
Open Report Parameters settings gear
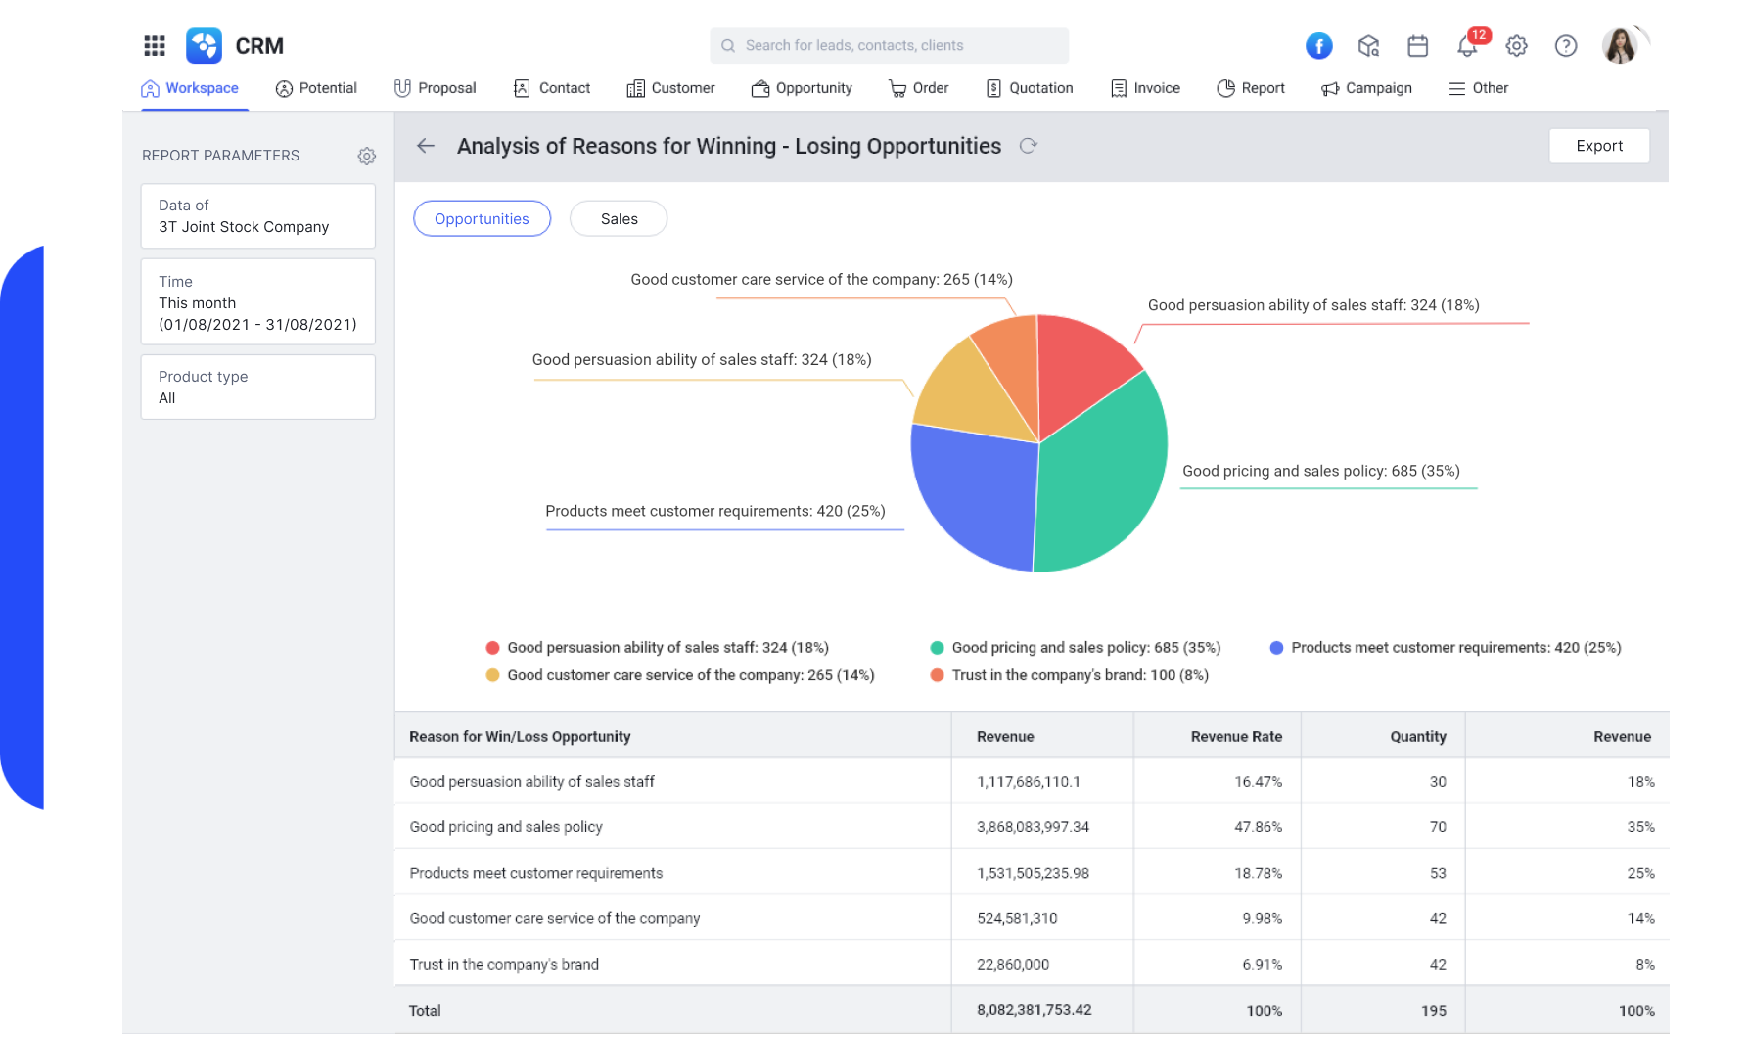tap(366, 156)
